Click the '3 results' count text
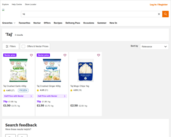Viewport: 171px width, 137px height. pos(19,35)
